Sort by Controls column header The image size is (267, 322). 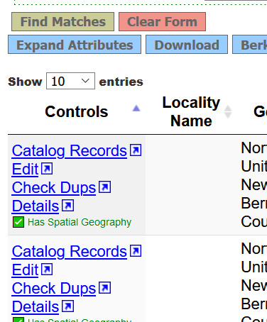(77, 111)
